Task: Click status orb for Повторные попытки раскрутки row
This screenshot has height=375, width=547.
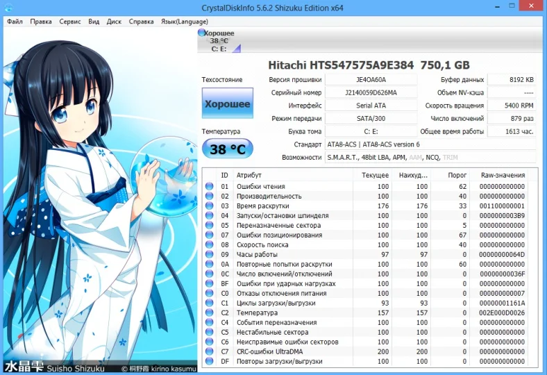Action: point(210,264)
